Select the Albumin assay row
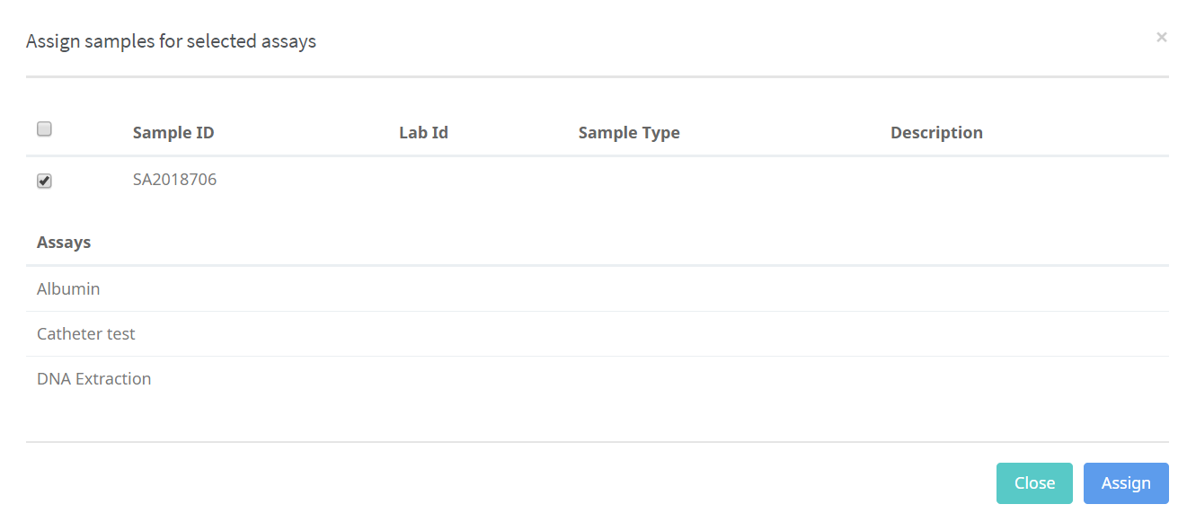The width and height of the screenshot is (1187, 522). 68,288
